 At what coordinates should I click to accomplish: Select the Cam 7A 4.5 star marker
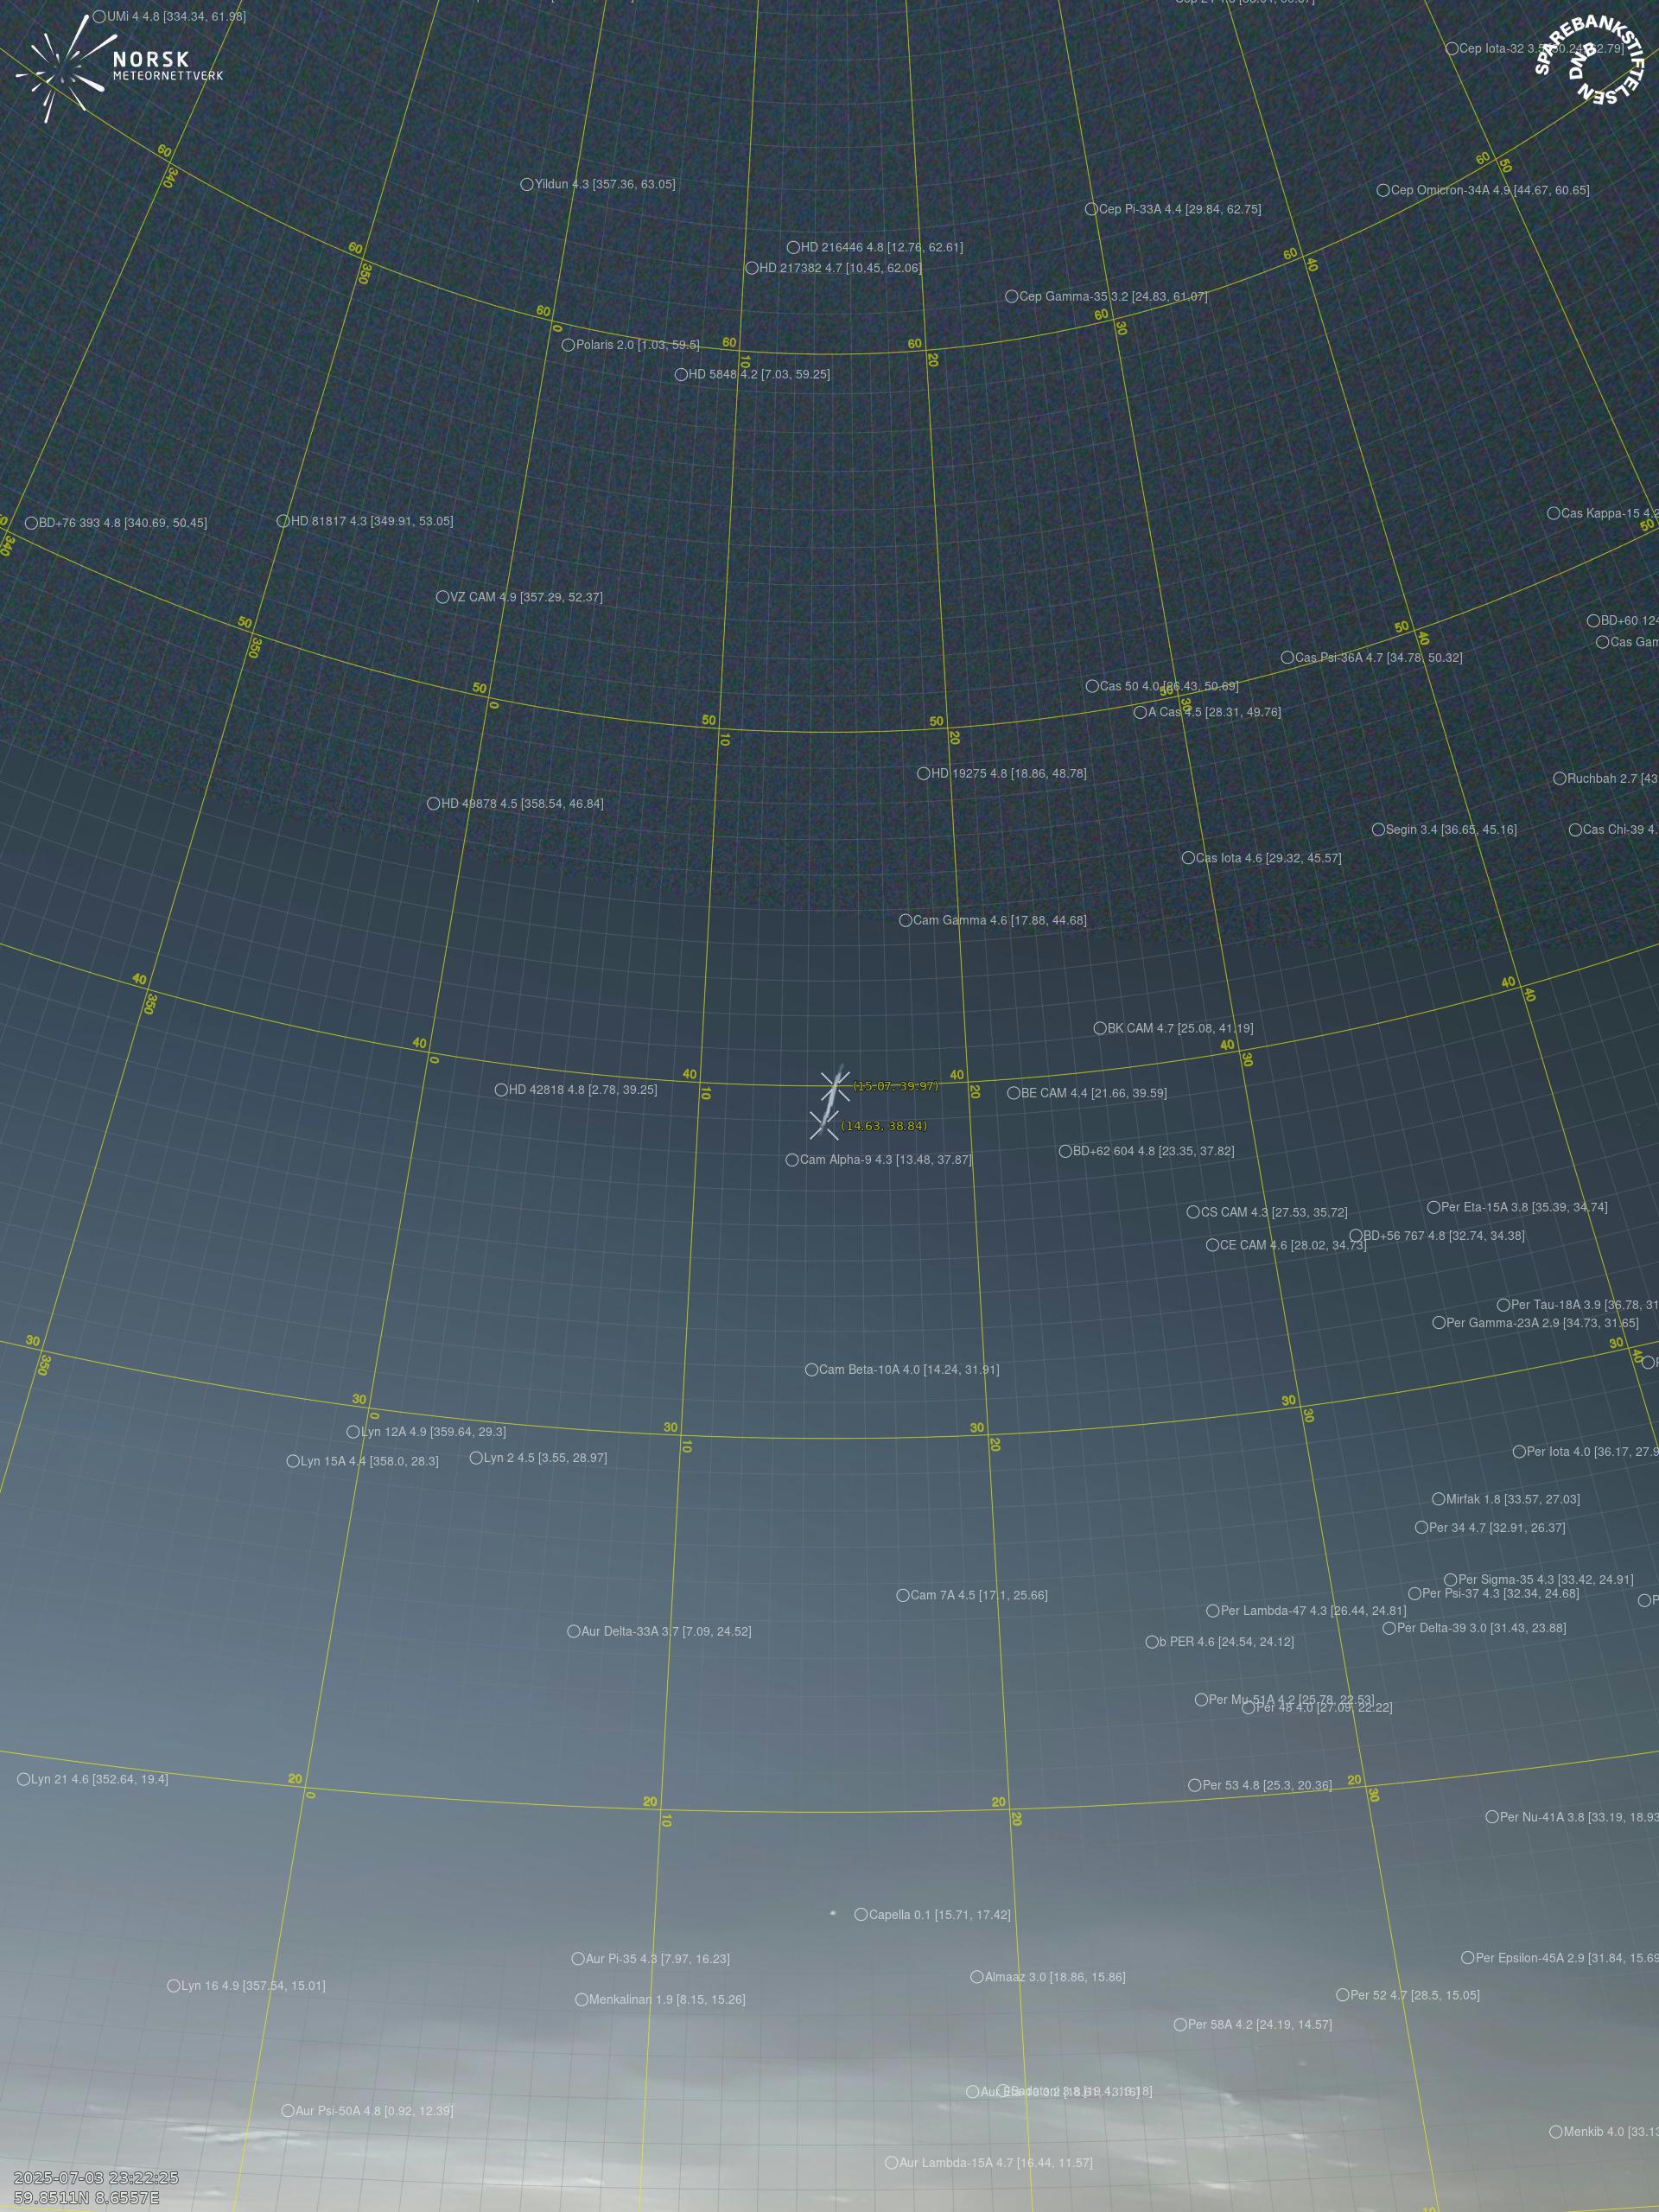(x=903, y=1595)
